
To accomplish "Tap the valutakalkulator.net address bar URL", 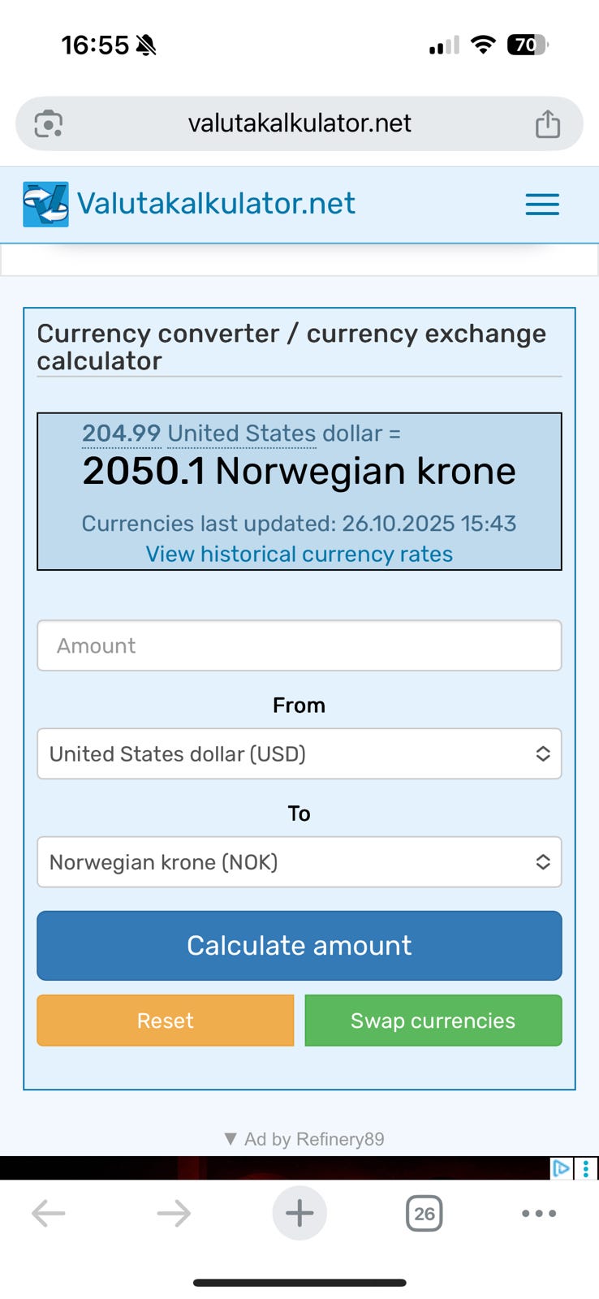I will [299, 123].
